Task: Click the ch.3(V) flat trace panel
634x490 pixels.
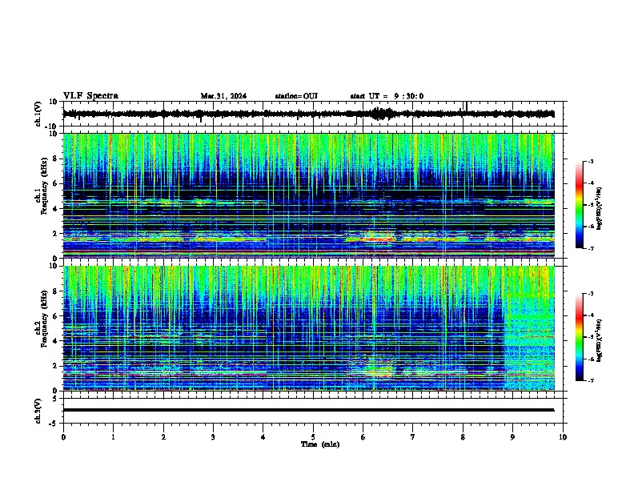Action: pos(313,411)
